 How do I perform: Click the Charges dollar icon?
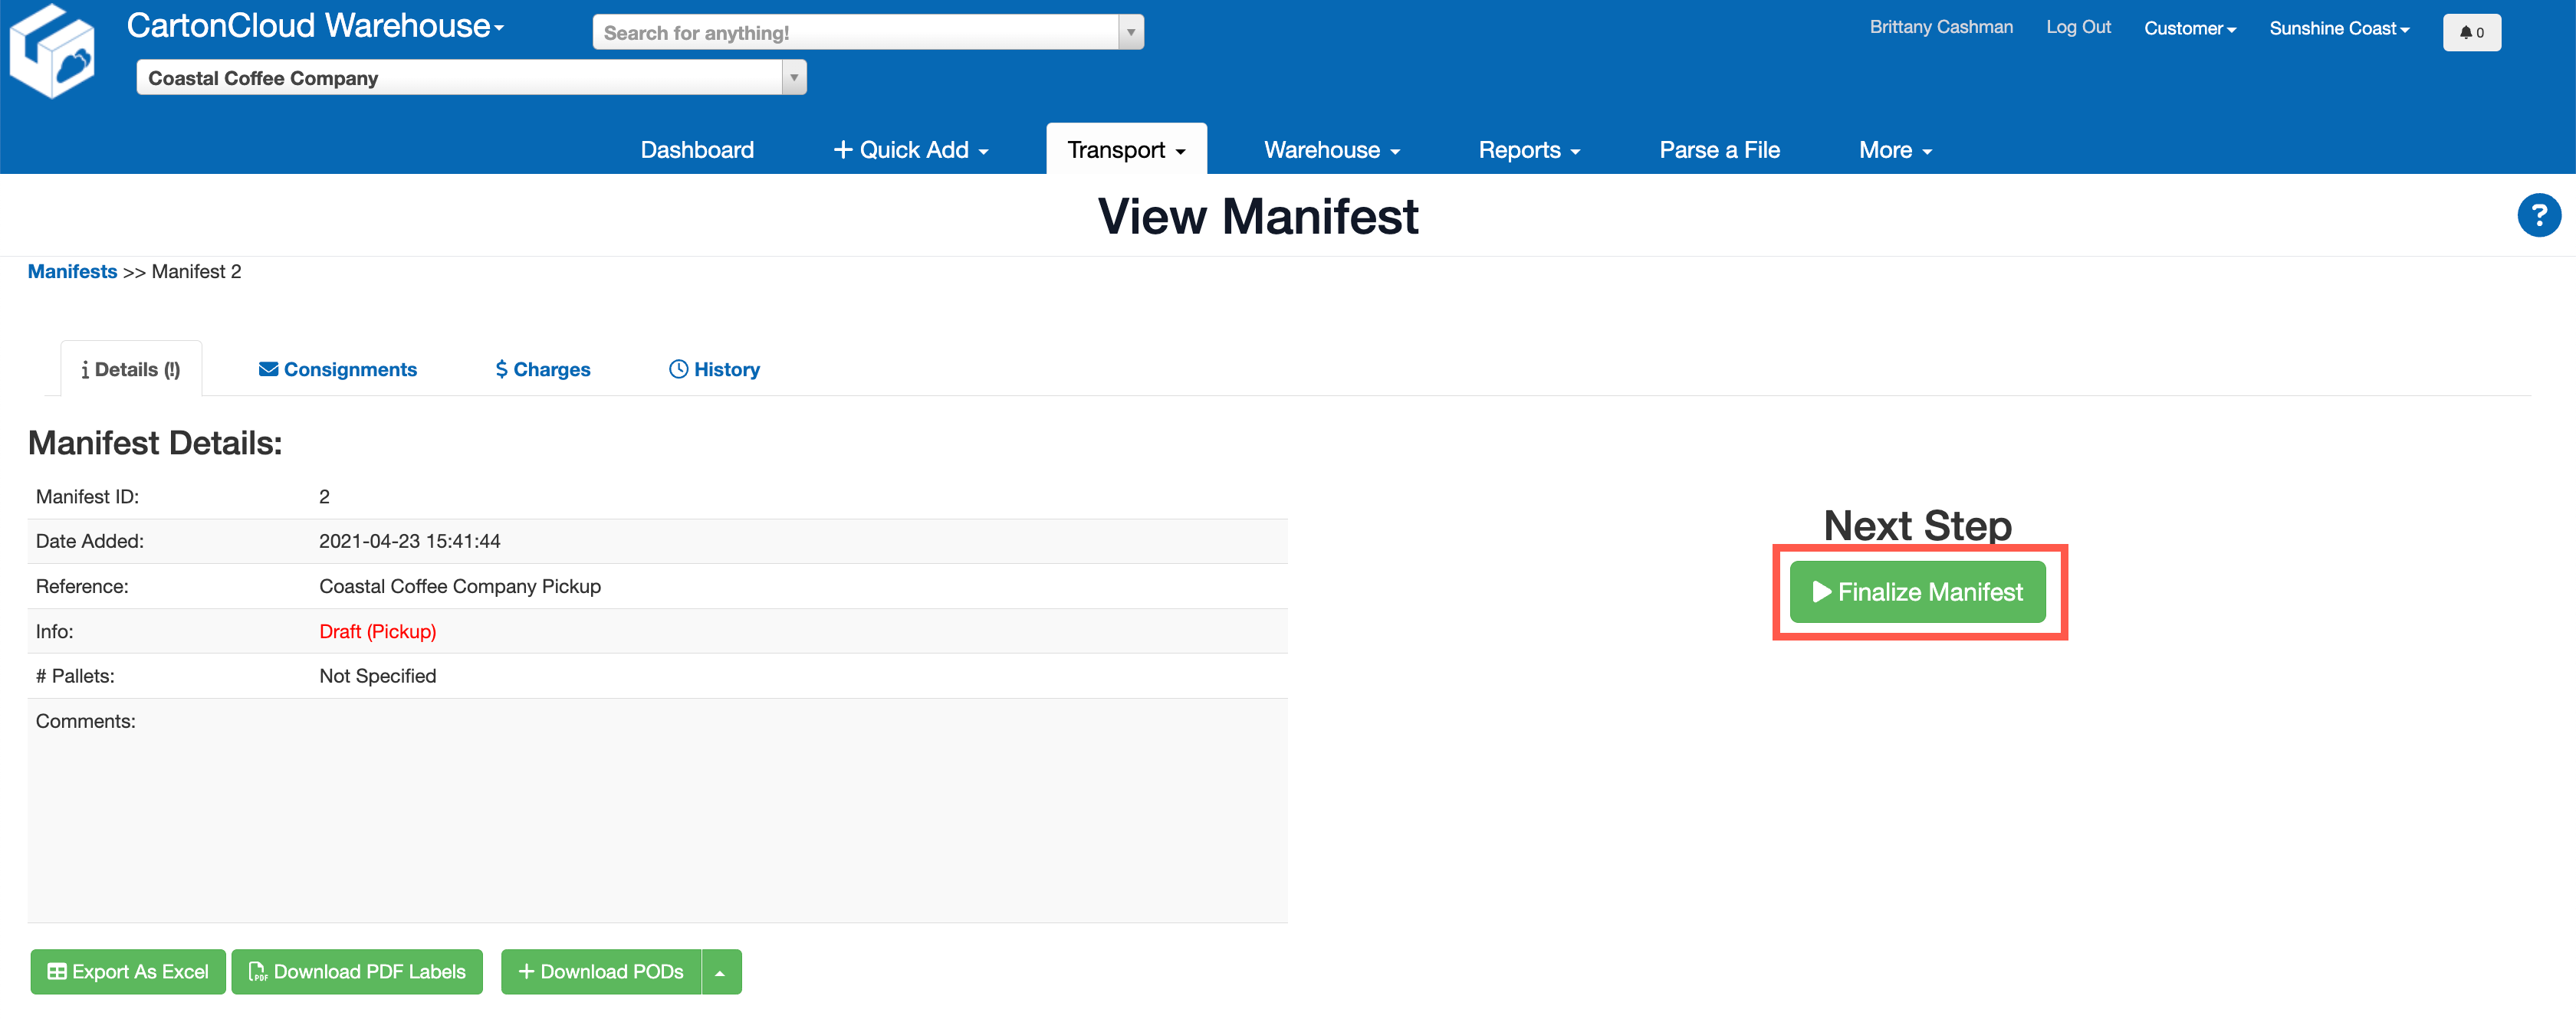[x=502, y=369]
